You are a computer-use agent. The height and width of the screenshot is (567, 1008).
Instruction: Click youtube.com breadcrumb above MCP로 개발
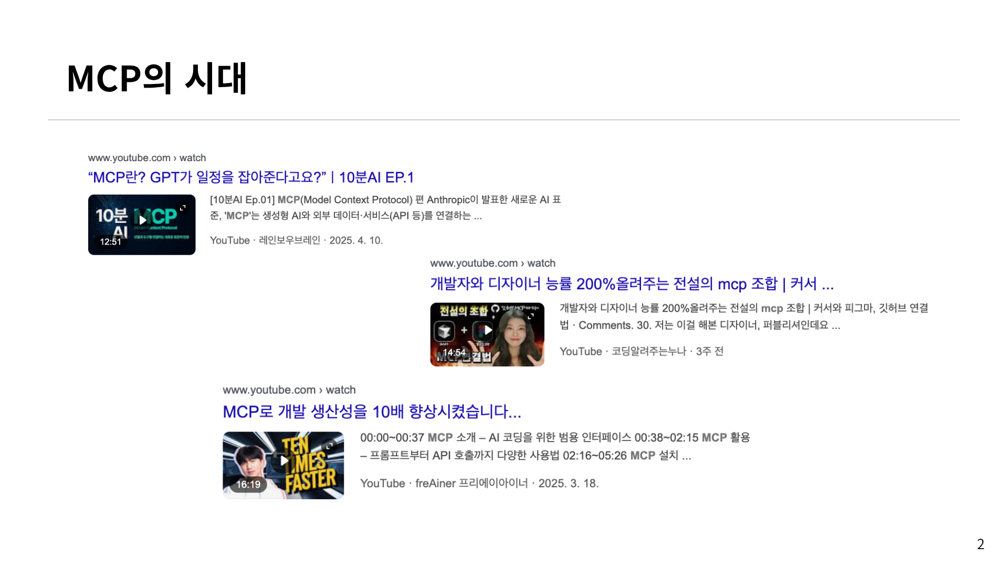pos(289,390)
